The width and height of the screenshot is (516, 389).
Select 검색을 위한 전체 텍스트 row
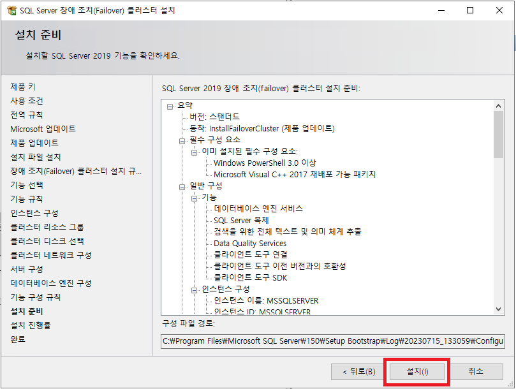(x=287, y=231)
